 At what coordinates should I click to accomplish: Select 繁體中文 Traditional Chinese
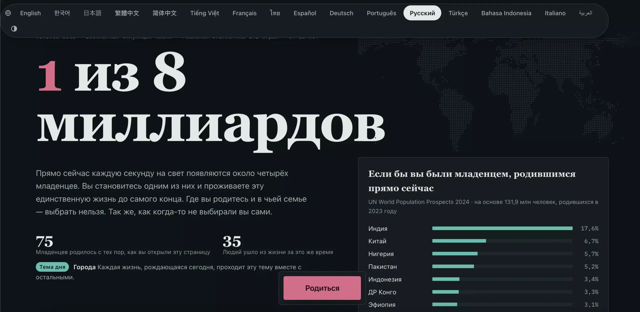click(127, 13)
